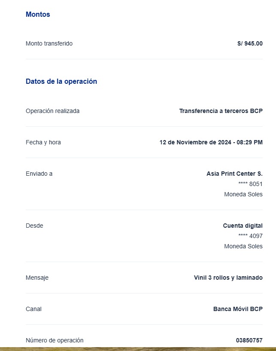Click the recipient name Asia Print Center S.

coord(234,174)
